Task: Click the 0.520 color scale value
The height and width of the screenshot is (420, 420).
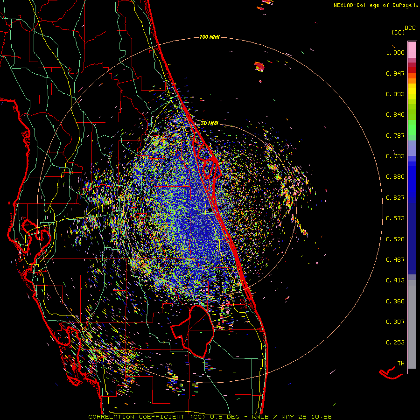Action: click(395, 239)
